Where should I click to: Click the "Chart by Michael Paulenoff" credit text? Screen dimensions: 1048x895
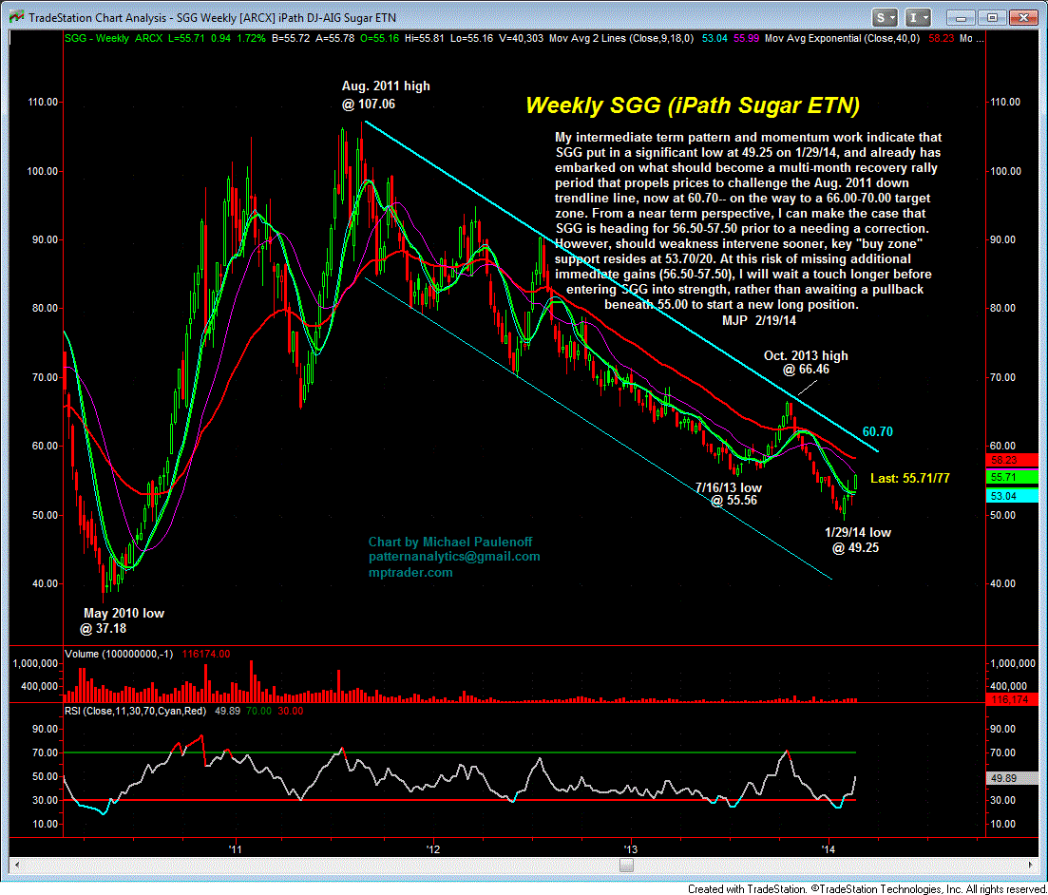(x=450, y=543)
